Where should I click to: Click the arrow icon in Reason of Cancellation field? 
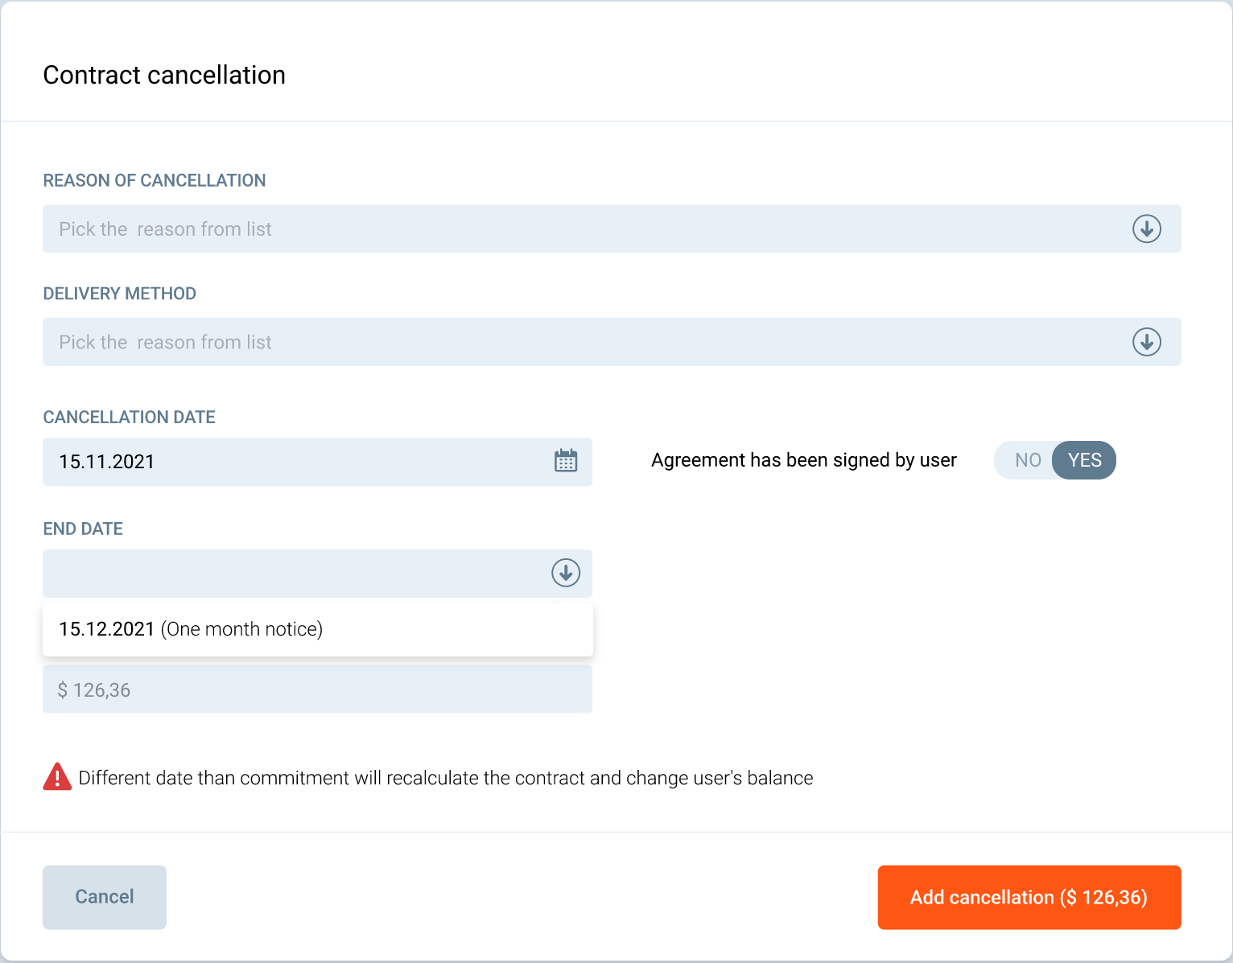[1146, 229]
